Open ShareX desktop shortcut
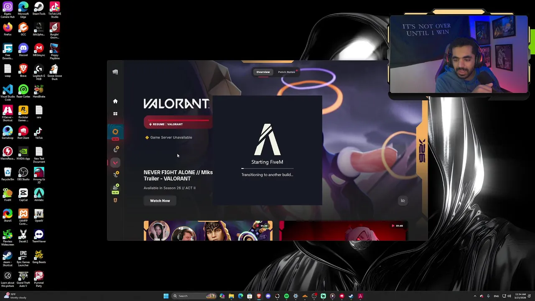The height and width of the screenshot is (301, 535). tap(8, 216)
